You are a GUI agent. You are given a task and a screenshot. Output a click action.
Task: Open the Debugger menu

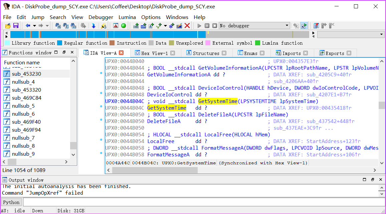click(101, 17)
